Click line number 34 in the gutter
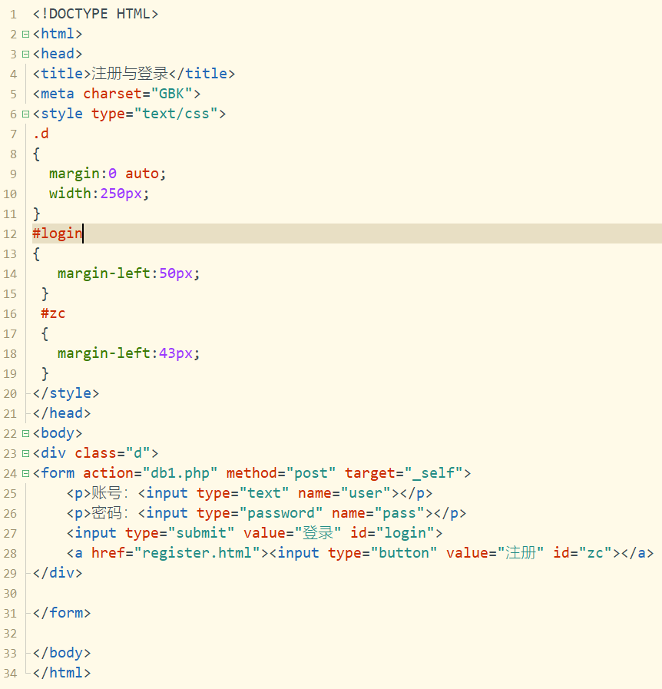Image resolution: width=662 pixels, height=689 pixels. tap(10, 673)
